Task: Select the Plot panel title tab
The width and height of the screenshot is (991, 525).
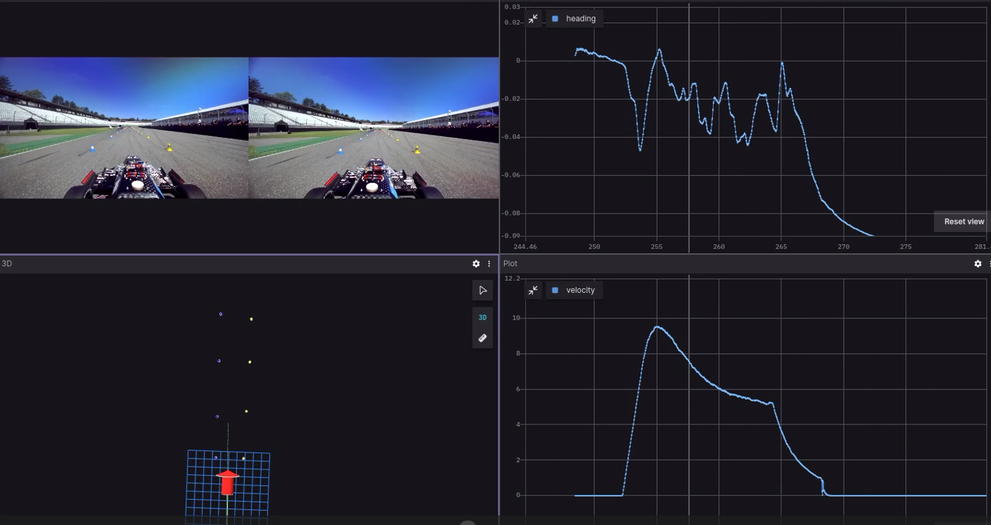Action: tap(510, 264)
